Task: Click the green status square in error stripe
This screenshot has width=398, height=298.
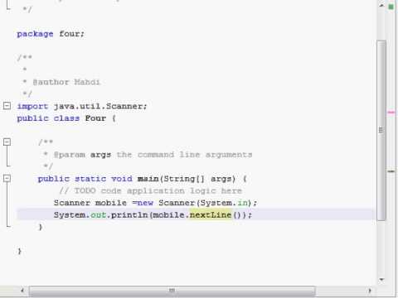Action: (391, 7)
